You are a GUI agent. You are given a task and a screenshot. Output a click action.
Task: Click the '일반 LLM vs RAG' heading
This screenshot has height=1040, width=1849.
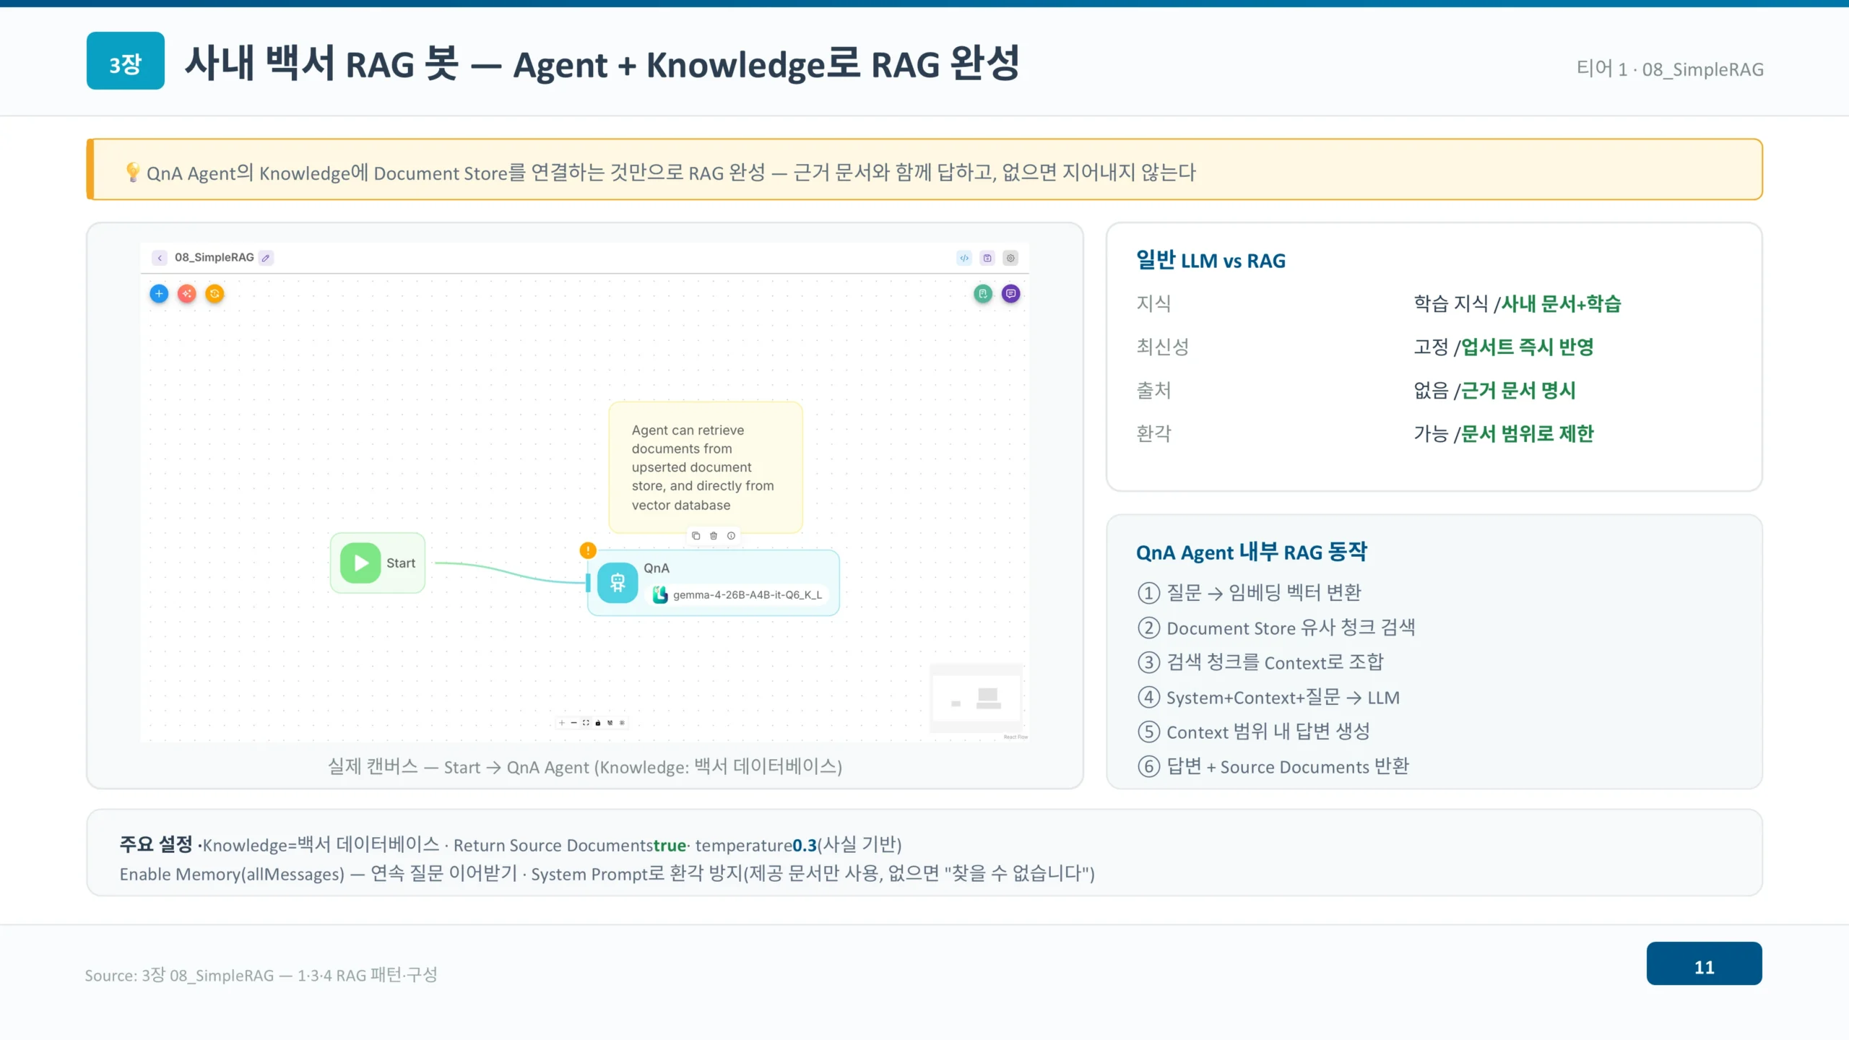point(1211,260)
